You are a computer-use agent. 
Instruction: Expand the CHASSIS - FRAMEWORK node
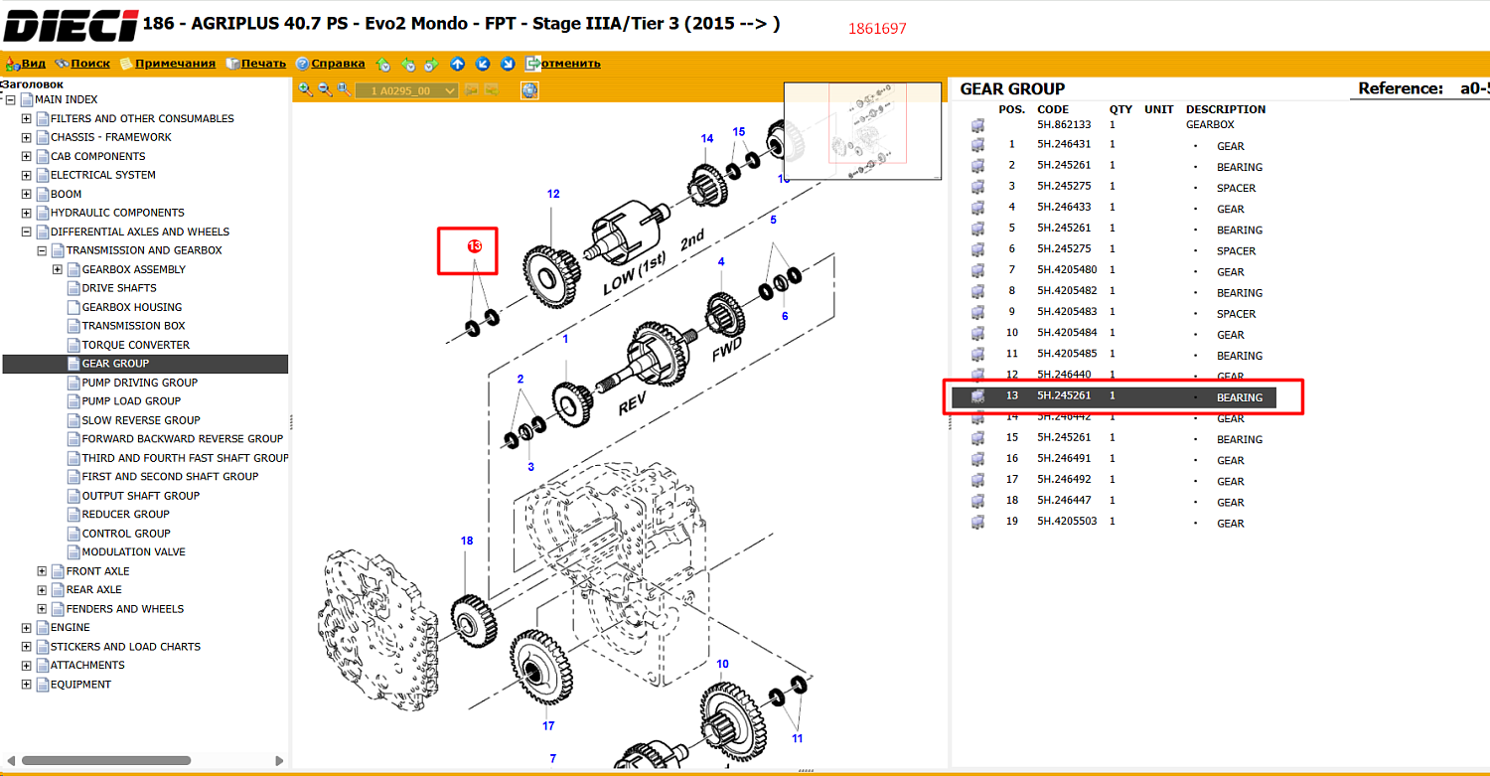coord(27,137)
